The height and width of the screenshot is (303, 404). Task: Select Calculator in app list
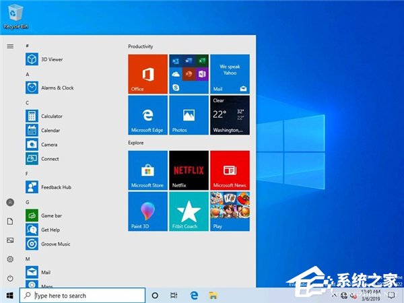coord(51,116)
